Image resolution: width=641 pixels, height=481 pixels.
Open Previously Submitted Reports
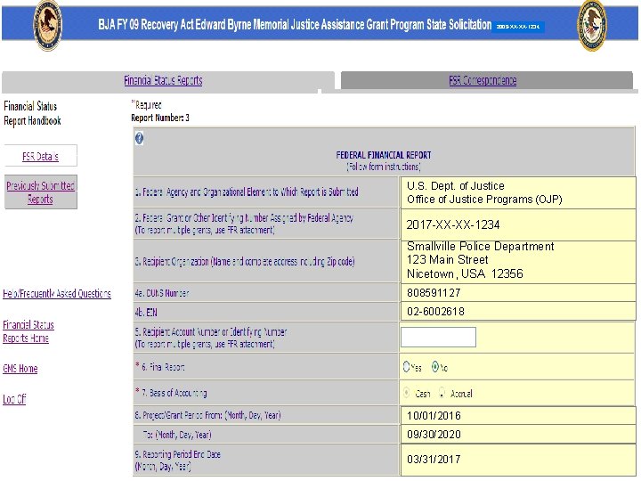[40, 192]
